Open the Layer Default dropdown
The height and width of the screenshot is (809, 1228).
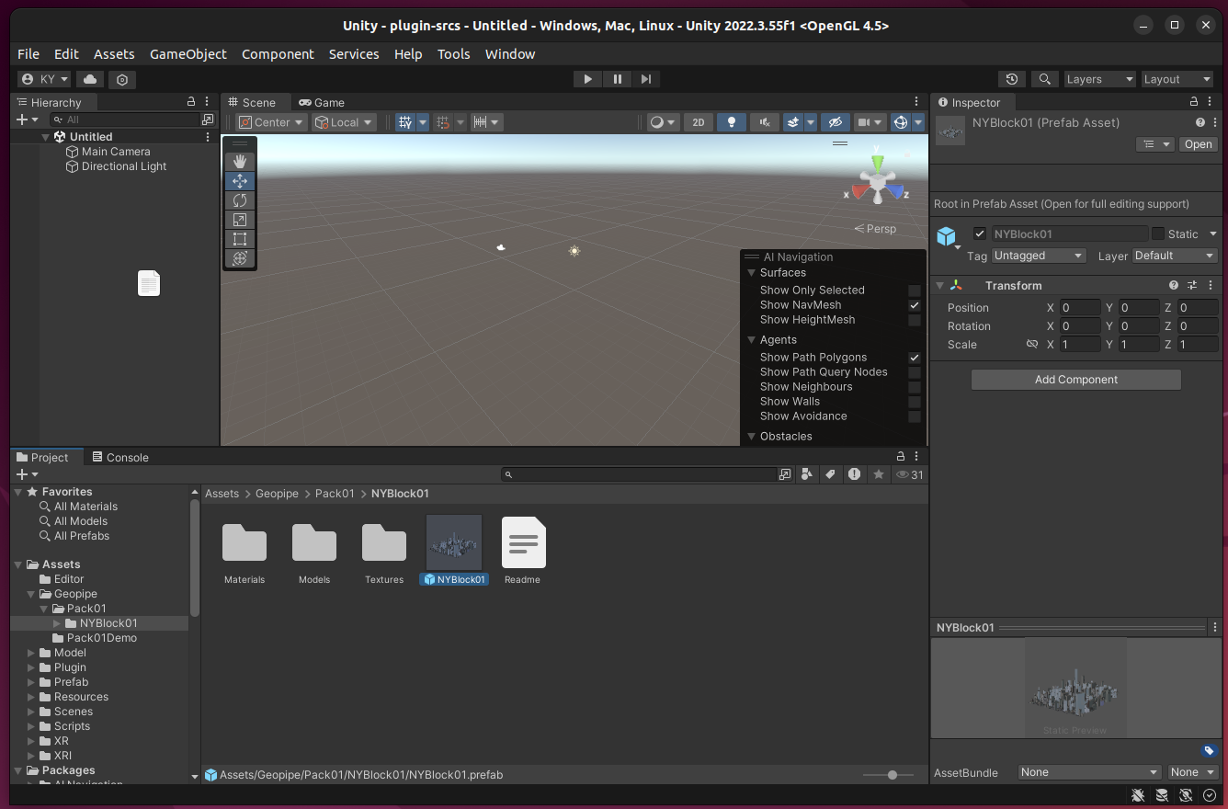tap(1175, 256)
